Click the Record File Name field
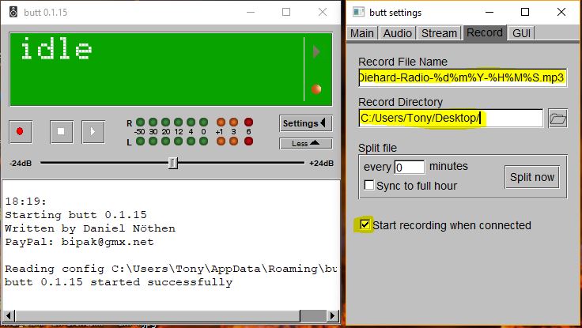The width and height of the screenshot is (582, 328). 463,77
